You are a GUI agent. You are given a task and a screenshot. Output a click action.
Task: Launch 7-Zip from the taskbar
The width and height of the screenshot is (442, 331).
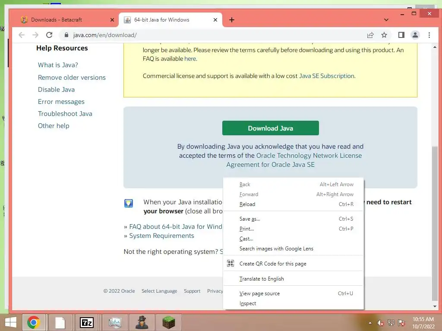click(86, 322)
